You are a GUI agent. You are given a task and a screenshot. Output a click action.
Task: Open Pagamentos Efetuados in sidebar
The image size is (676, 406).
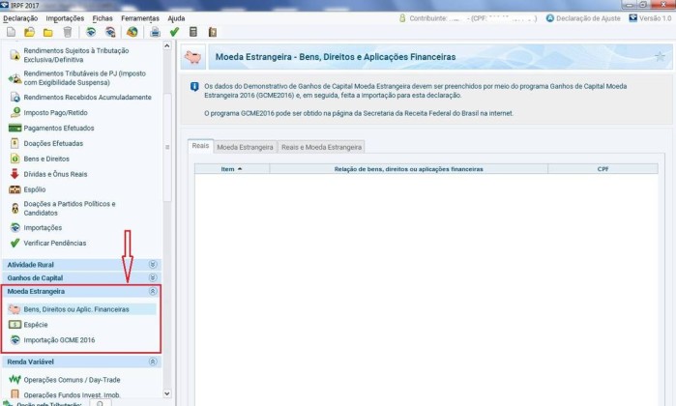[x=59, y=128]
